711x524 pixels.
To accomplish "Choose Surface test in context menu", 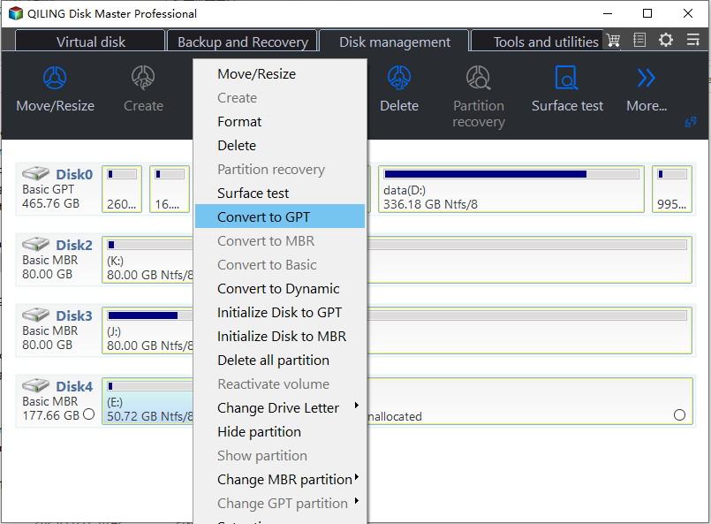I will [x=280, y=194].
